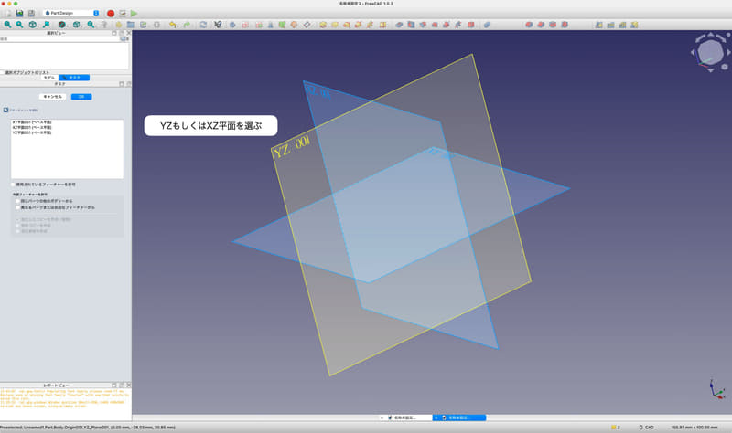Screen dimensions: 732x433
Task: Select XY平面001 in feature list
Action: pos(32,122)
